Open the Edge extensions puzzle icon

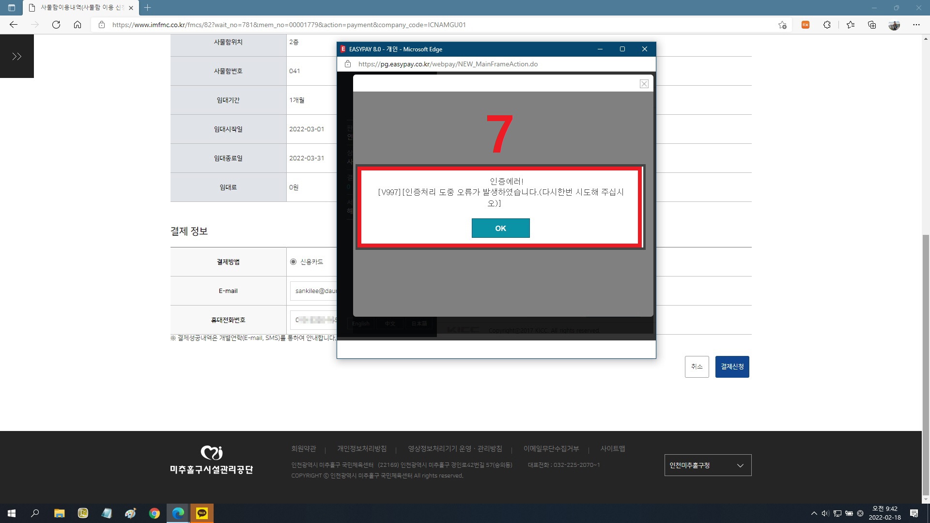point(827,25)
